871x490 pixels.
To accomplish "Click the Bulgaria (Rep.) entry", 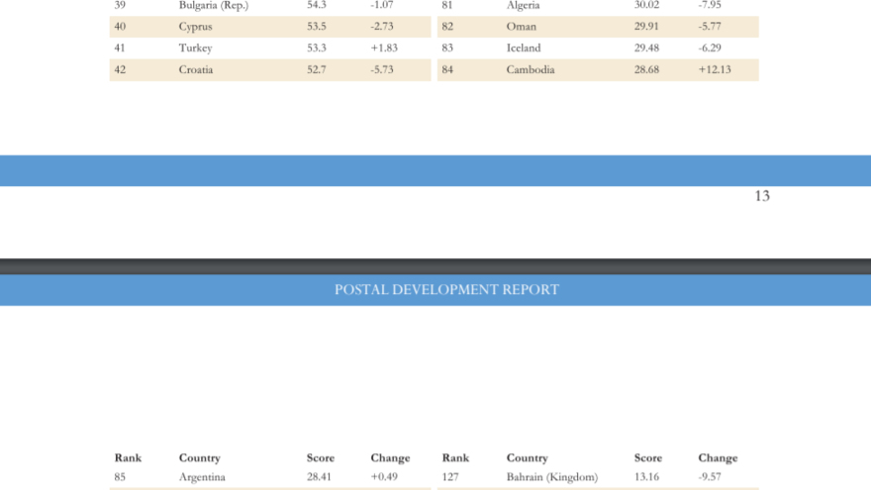I will point(214,6).
